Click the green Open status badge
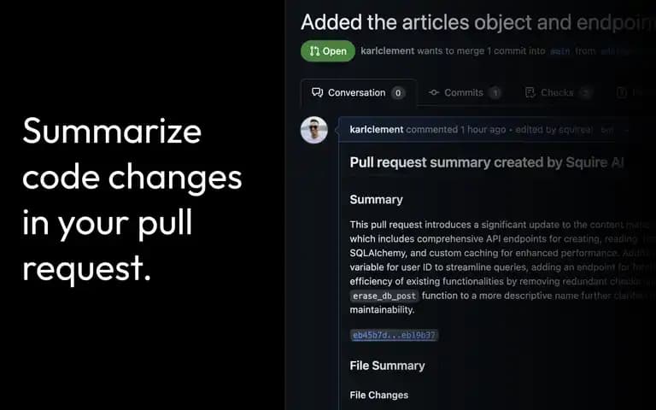656x410 pixels. [328, 51]
